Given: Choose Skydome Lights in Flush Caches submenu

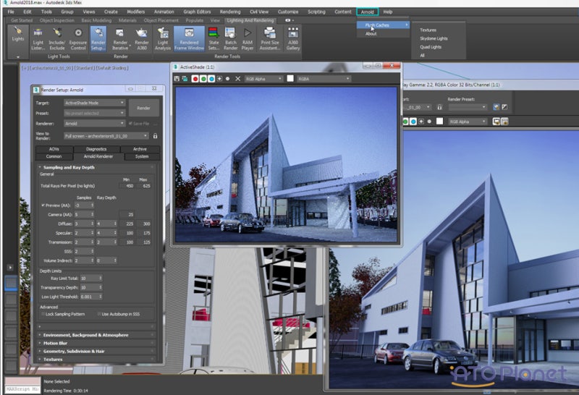Looking at the screenshot, I should 434,38.
